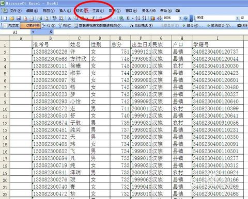Select the score cell 751
Screen dimensions: 248x199
tap(120, 52)
